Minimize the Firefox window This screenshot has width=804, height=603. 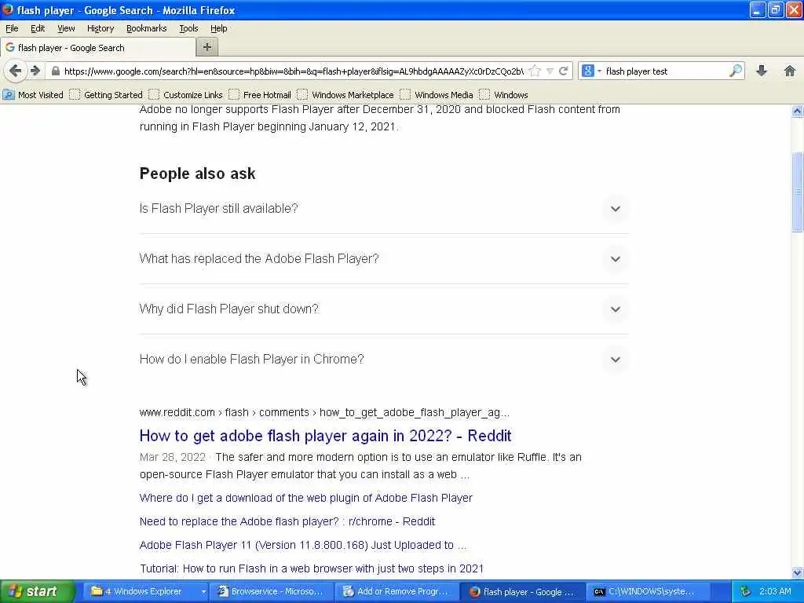758,9
